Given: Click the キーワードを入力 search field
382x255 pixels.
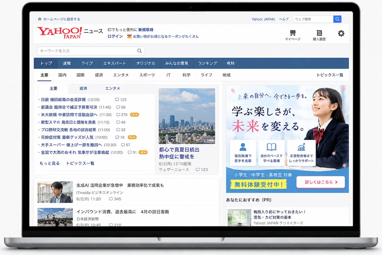Looking at the screenshot, I should [x=85, y=51].
